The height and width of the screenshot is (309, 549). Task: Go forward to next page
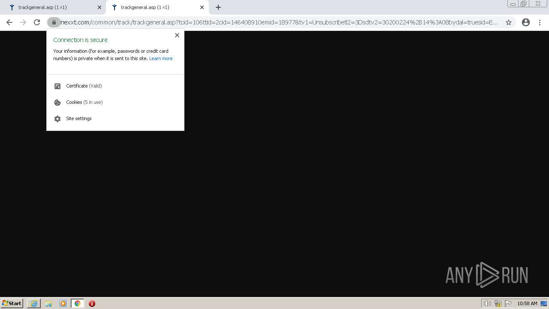coord(23,22)
